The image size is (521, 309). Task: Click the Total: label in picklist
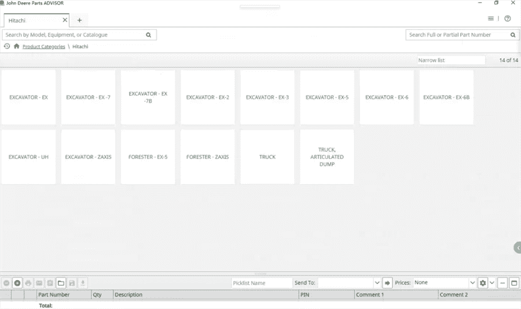pyautogui.click(x=46, y=306)
